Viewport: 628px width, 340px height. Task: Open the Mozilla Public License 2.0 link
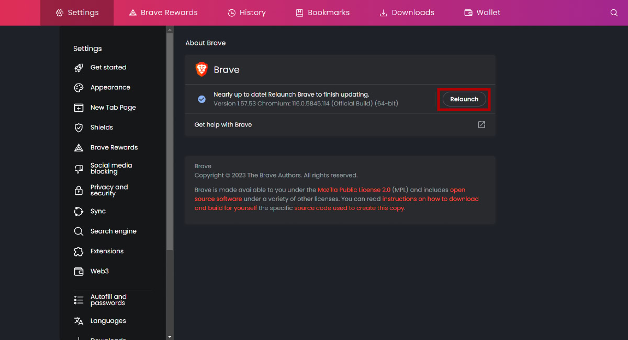pos(354,190)
